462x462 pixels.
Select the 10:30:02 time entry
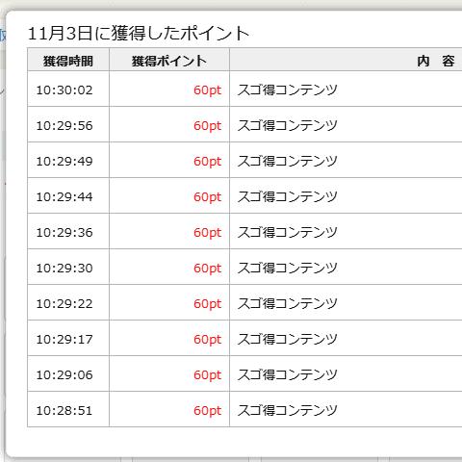click(64, 90)
